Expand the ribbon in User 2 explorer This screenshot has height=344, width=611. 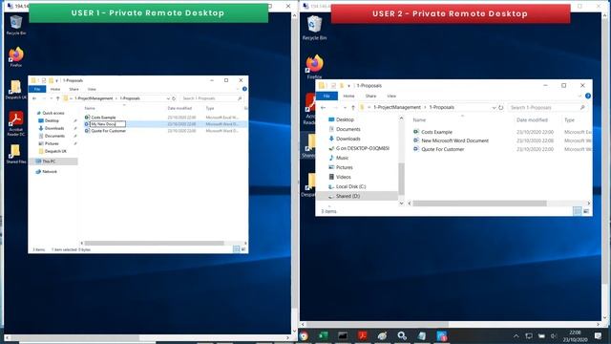point(579,96)
